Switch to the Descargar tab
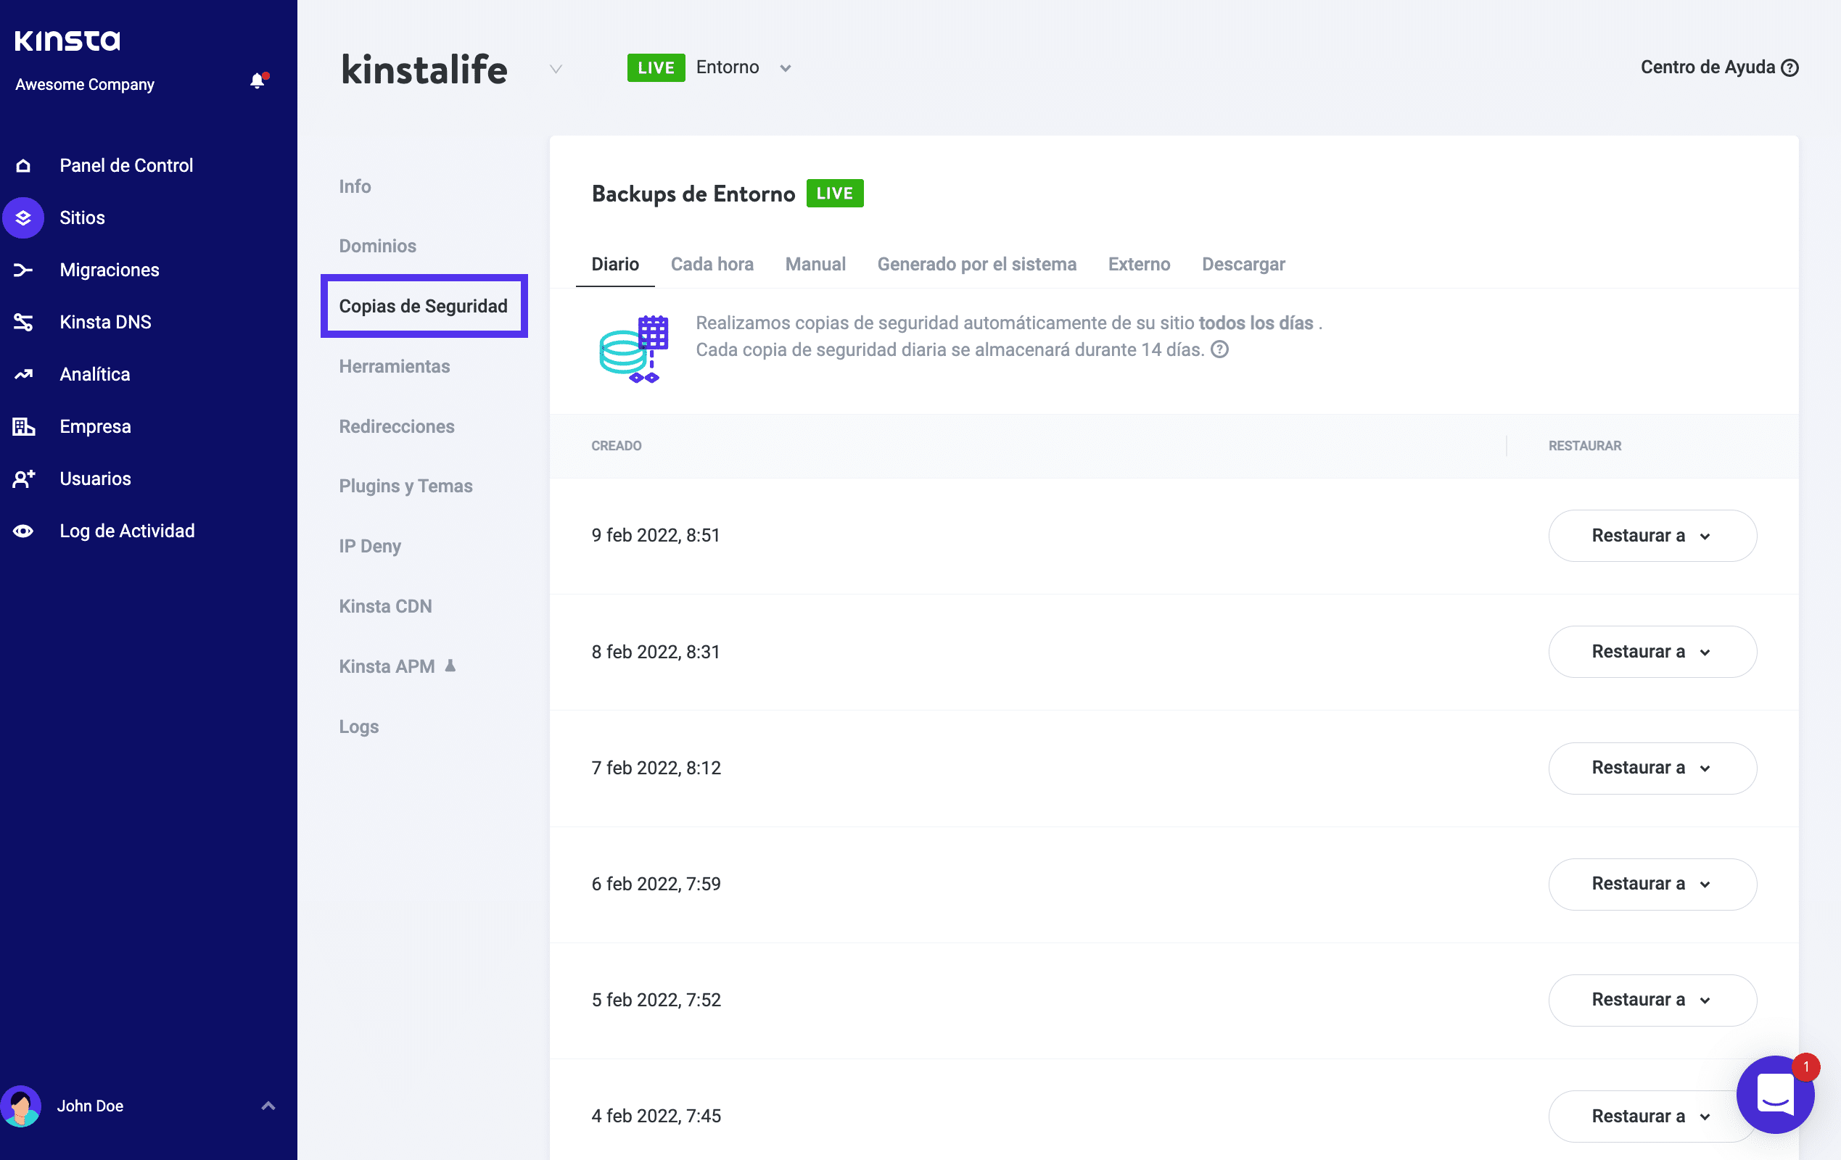This screenshot has width=1841, height=1160. click(x=1243, y=264)
